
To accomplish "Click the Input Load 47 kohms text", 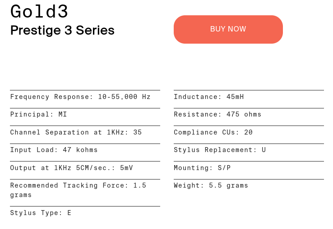I will (x=54, y=150).
